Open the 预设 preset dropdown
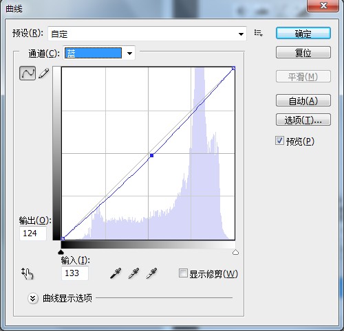 click(x=147, y=34)
